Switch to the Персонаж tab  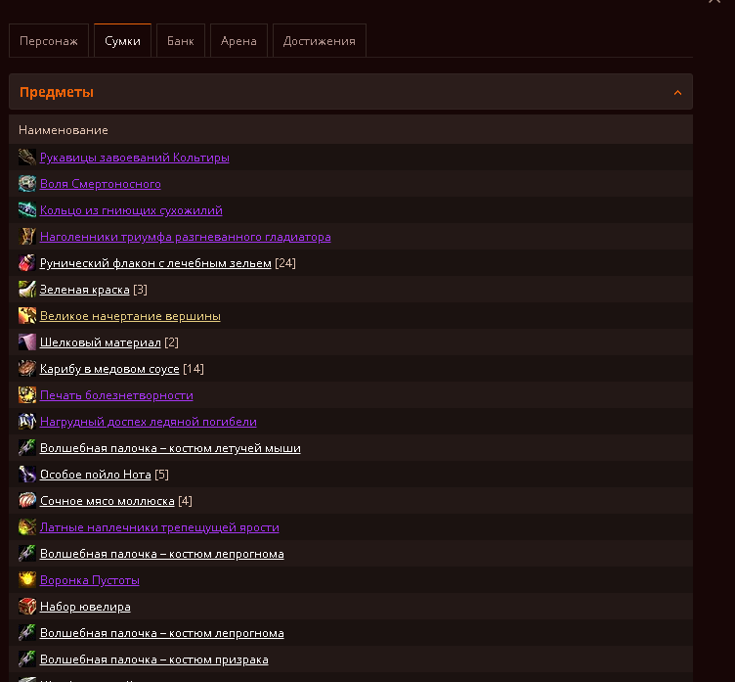[49, 41]
